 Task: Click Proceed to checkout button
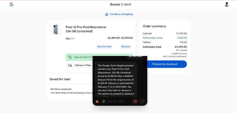(x=165, y=64)
